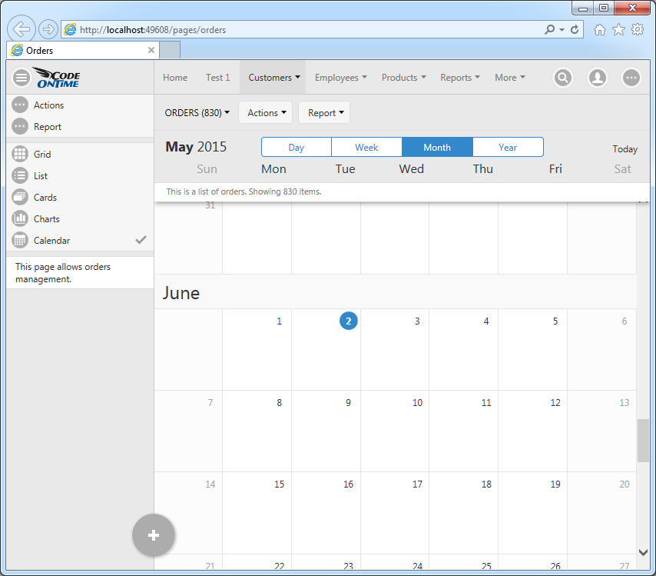Refresh the page with reload icon
Viewport: 656px width, 576px height.
pos(575,29)
